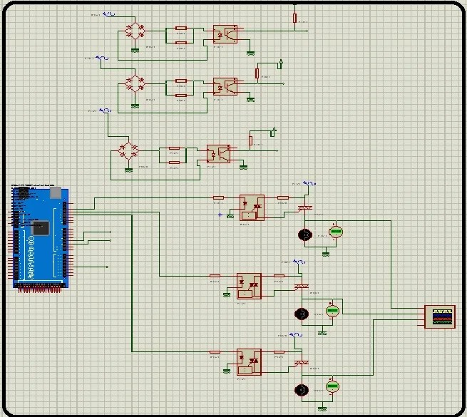This screenshot has width=467, height=417.
Task: Select the middle opto-triac driver
Action: point(249,286)
